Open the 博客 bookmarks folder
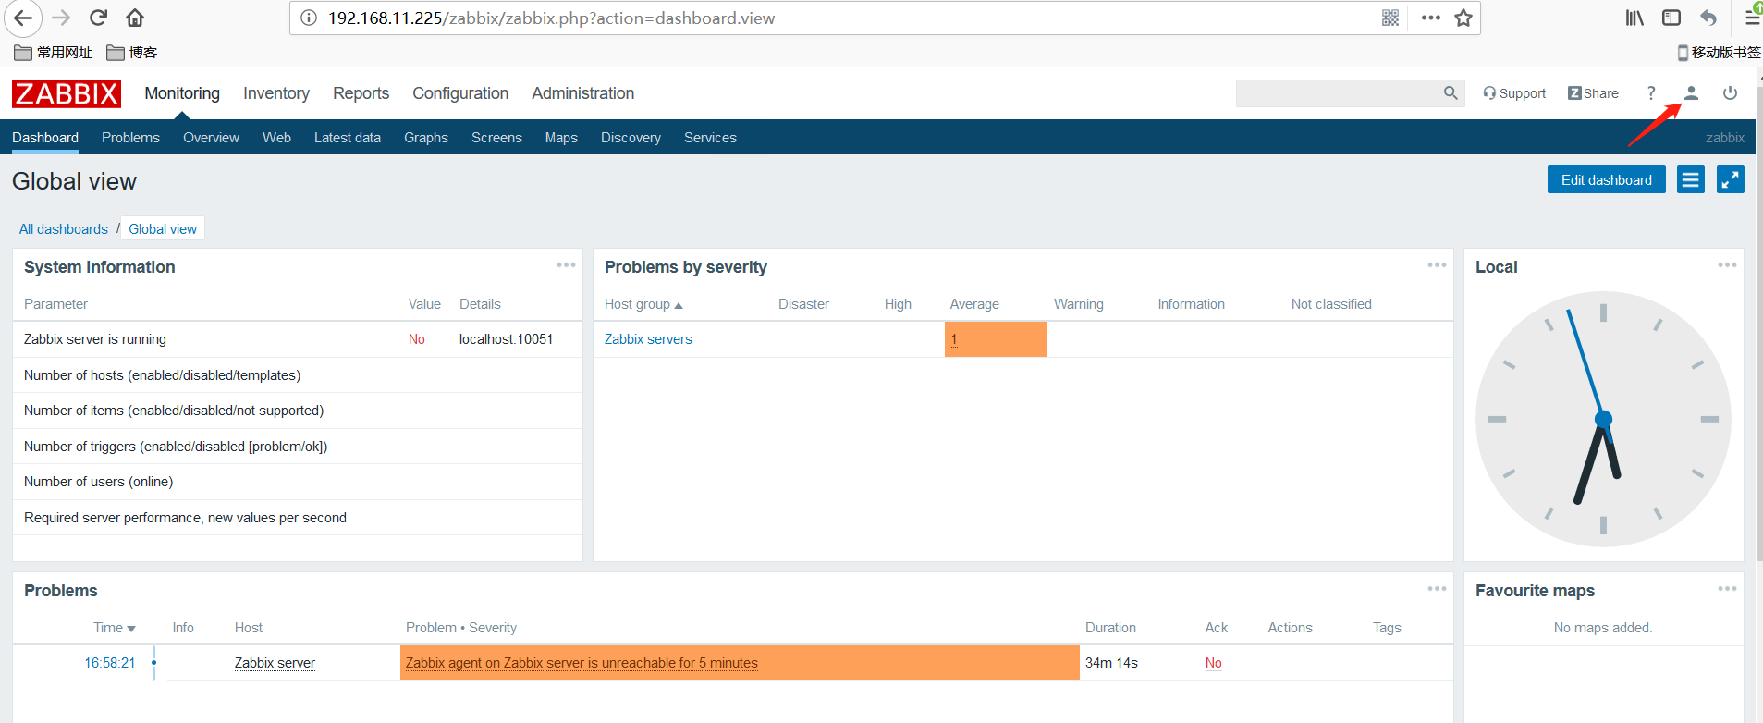The image size is (1763, 723). click(x=132, y=53)
